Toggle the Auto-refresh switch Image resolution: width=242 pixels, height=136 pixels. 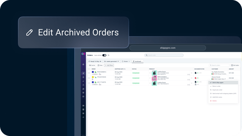click(x=104, y=55)
